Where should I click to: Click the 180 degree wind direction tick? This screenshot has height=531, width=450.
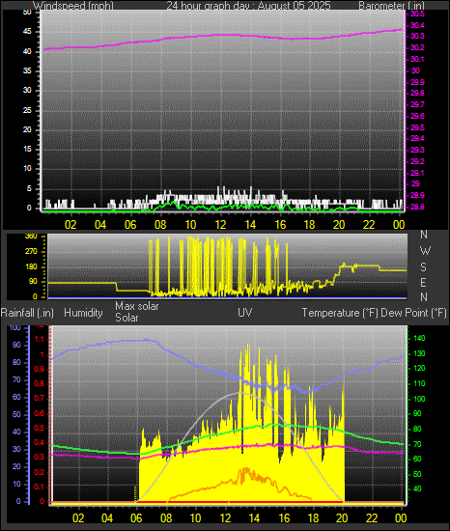[32, 266]
